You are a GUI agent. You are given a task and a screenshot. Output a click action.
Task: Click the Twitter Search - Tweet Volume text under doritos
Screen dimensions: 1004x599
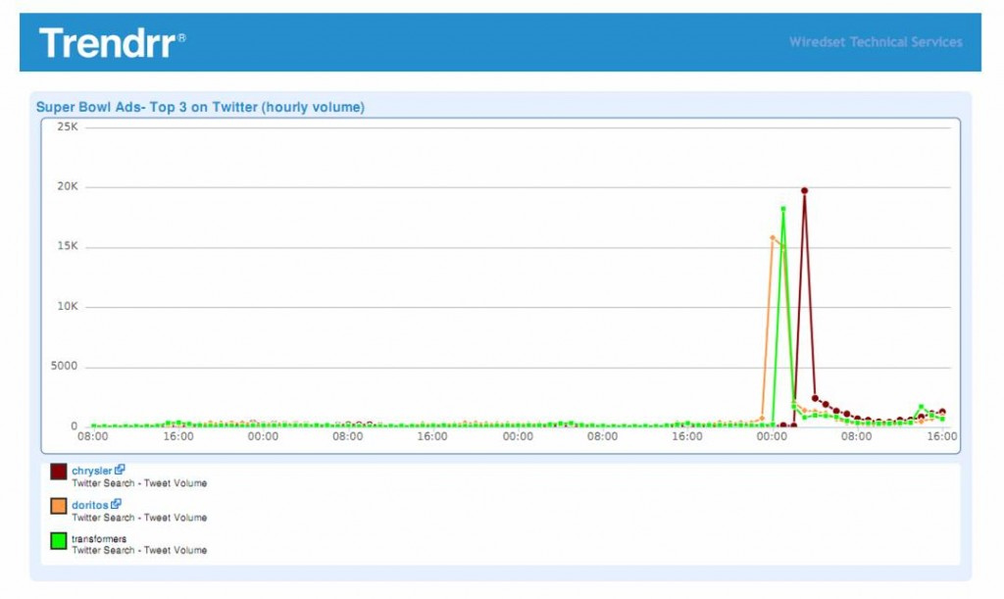pos(139,517)
